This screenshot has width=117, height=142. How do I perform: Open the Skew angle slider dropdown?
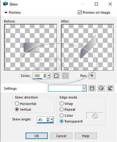(x=51, y=120)
